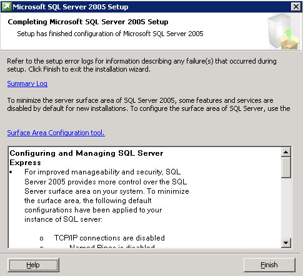
Task: Click the Refer to the setup error logs text
Action: pos(142,65)
